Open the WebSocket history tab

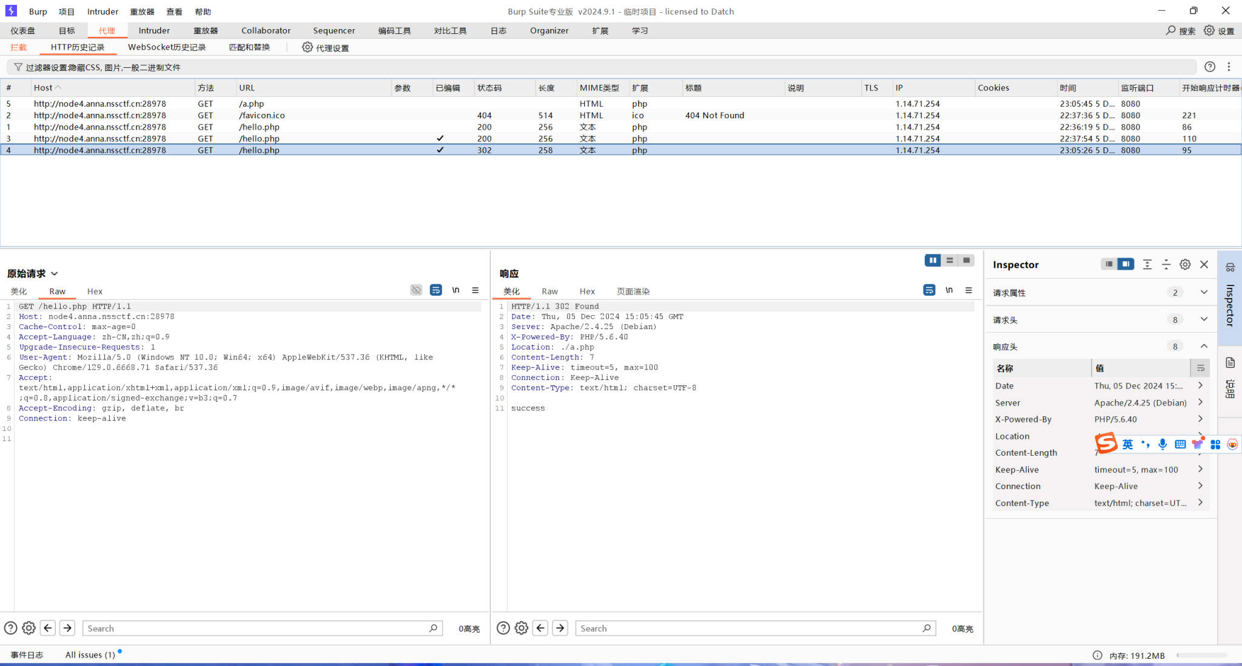coord(167,47)
